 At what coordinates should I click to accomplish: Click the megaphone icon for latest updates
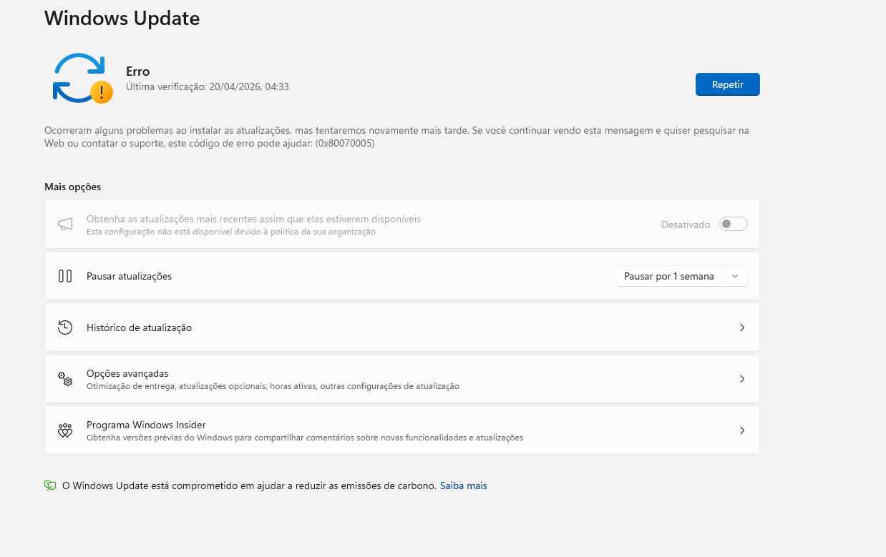65,225
